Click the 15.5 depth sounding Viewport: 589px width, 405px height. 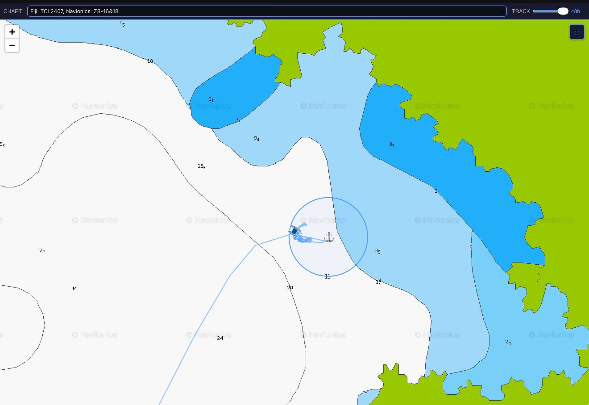pyautogui.click(x=201, y=166)
